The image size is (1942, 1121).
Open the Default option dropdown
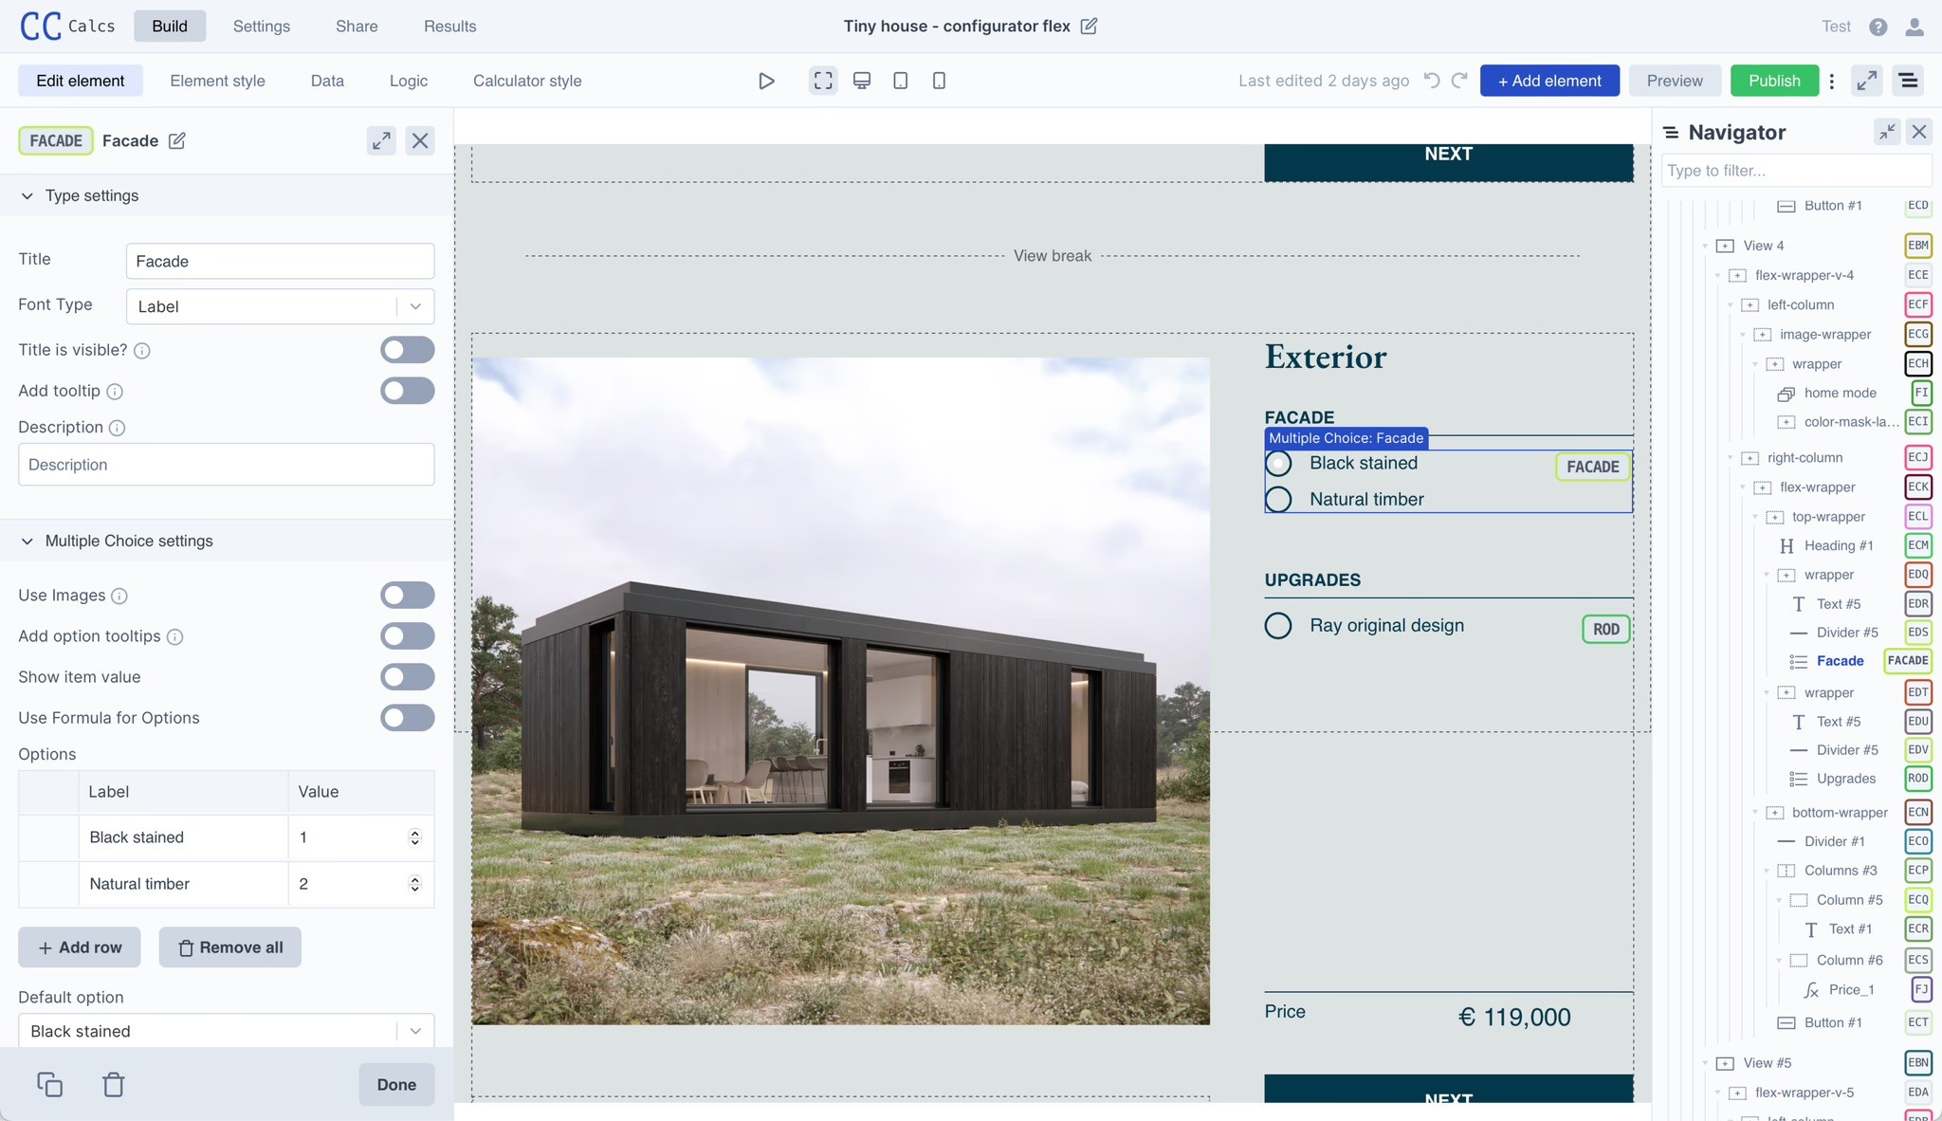click(x=413, y=1031)
